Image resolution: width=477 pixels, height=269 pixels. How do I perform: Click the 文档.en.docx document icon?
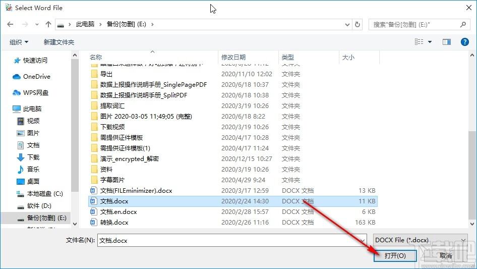click(94, 212)
